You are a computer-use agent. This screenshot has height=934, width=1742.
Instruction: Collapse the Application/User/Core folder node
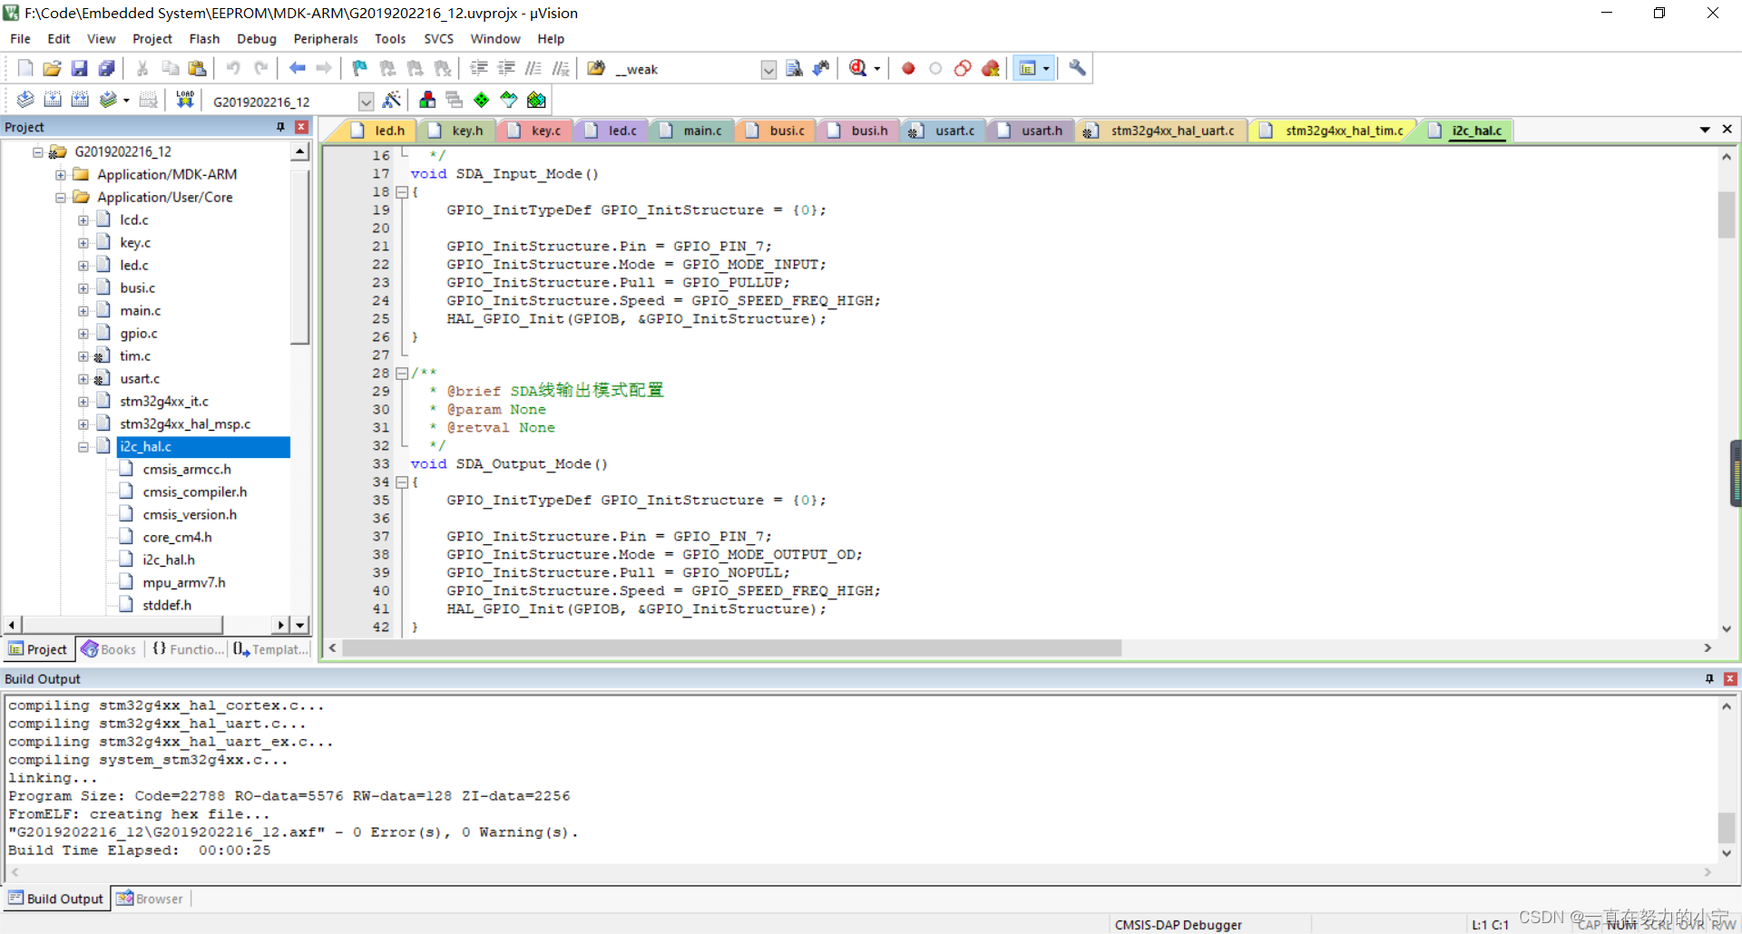point(61,198)
